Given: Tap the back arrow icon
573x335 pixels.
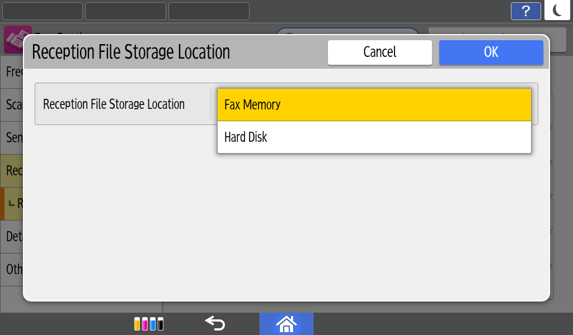Looking at the screenshot, I should tap(215, 323).
